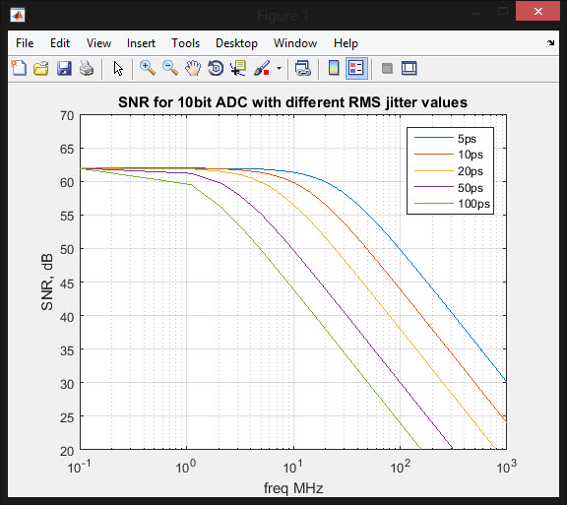Open the View menu
The height and width of the screenshot is (505, 567).
coord(98,43)
